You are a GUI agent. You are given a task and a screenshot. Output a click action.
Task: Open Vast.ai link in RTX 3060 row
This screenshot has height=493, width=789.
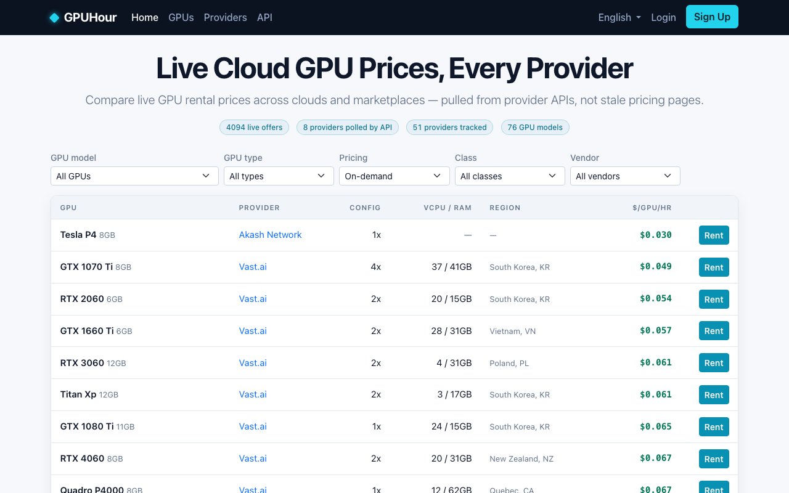(x=253, y=363)
